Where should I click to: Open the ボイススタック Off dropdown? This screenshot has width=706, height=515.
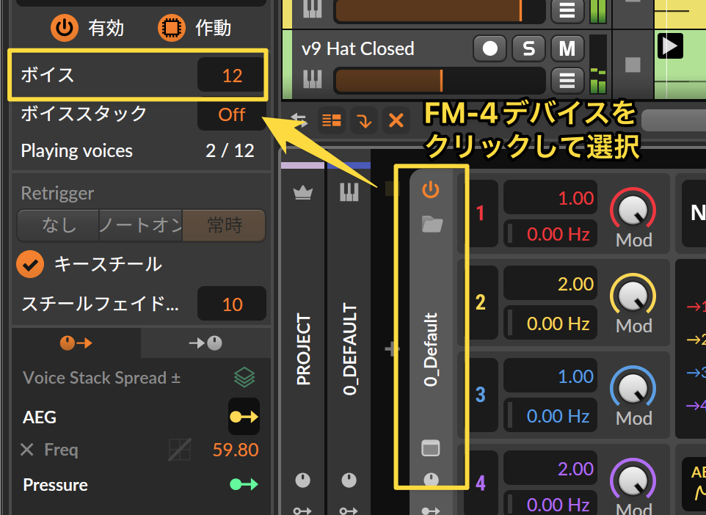point(231,114)
